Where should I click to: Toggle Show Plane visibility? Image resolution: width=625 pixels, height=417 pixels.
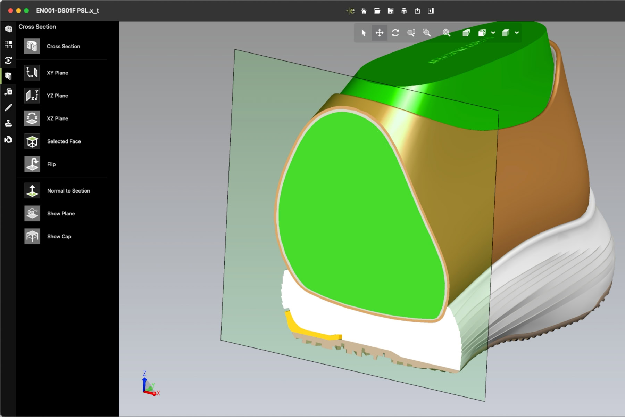(x=32, y=213)
